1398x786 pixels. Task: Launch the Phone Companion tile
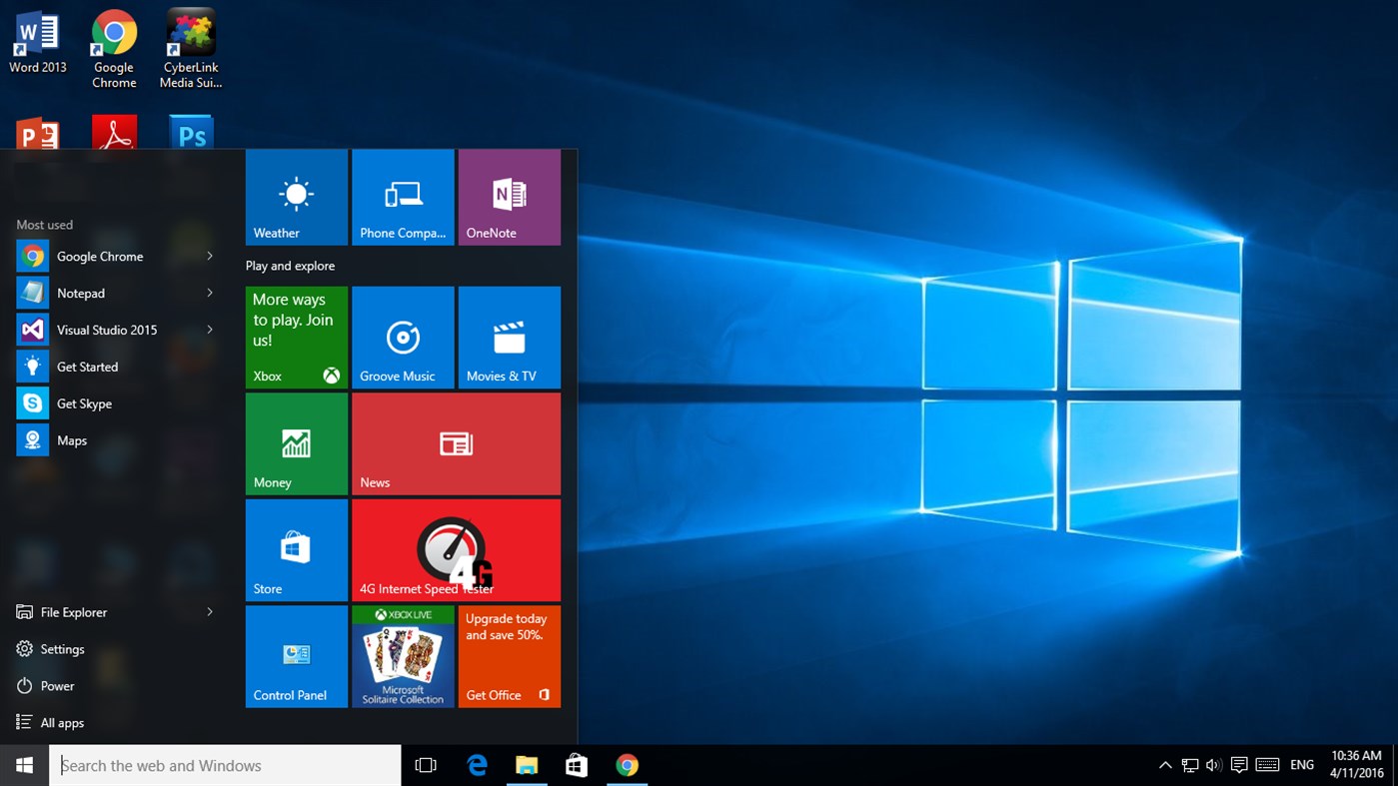[x=403, y=198]
